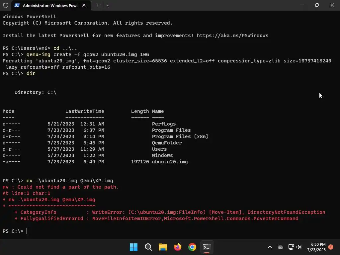The height and width of the screenshot is (255, 340).
Task: Open the volume speaker tray icon
Action: [x=299, y=247]
